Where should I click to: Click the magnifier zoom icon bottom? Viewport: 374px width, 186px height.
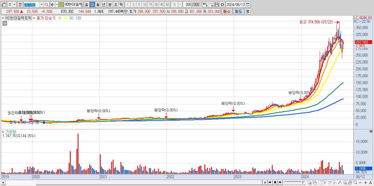click(355, 183)
